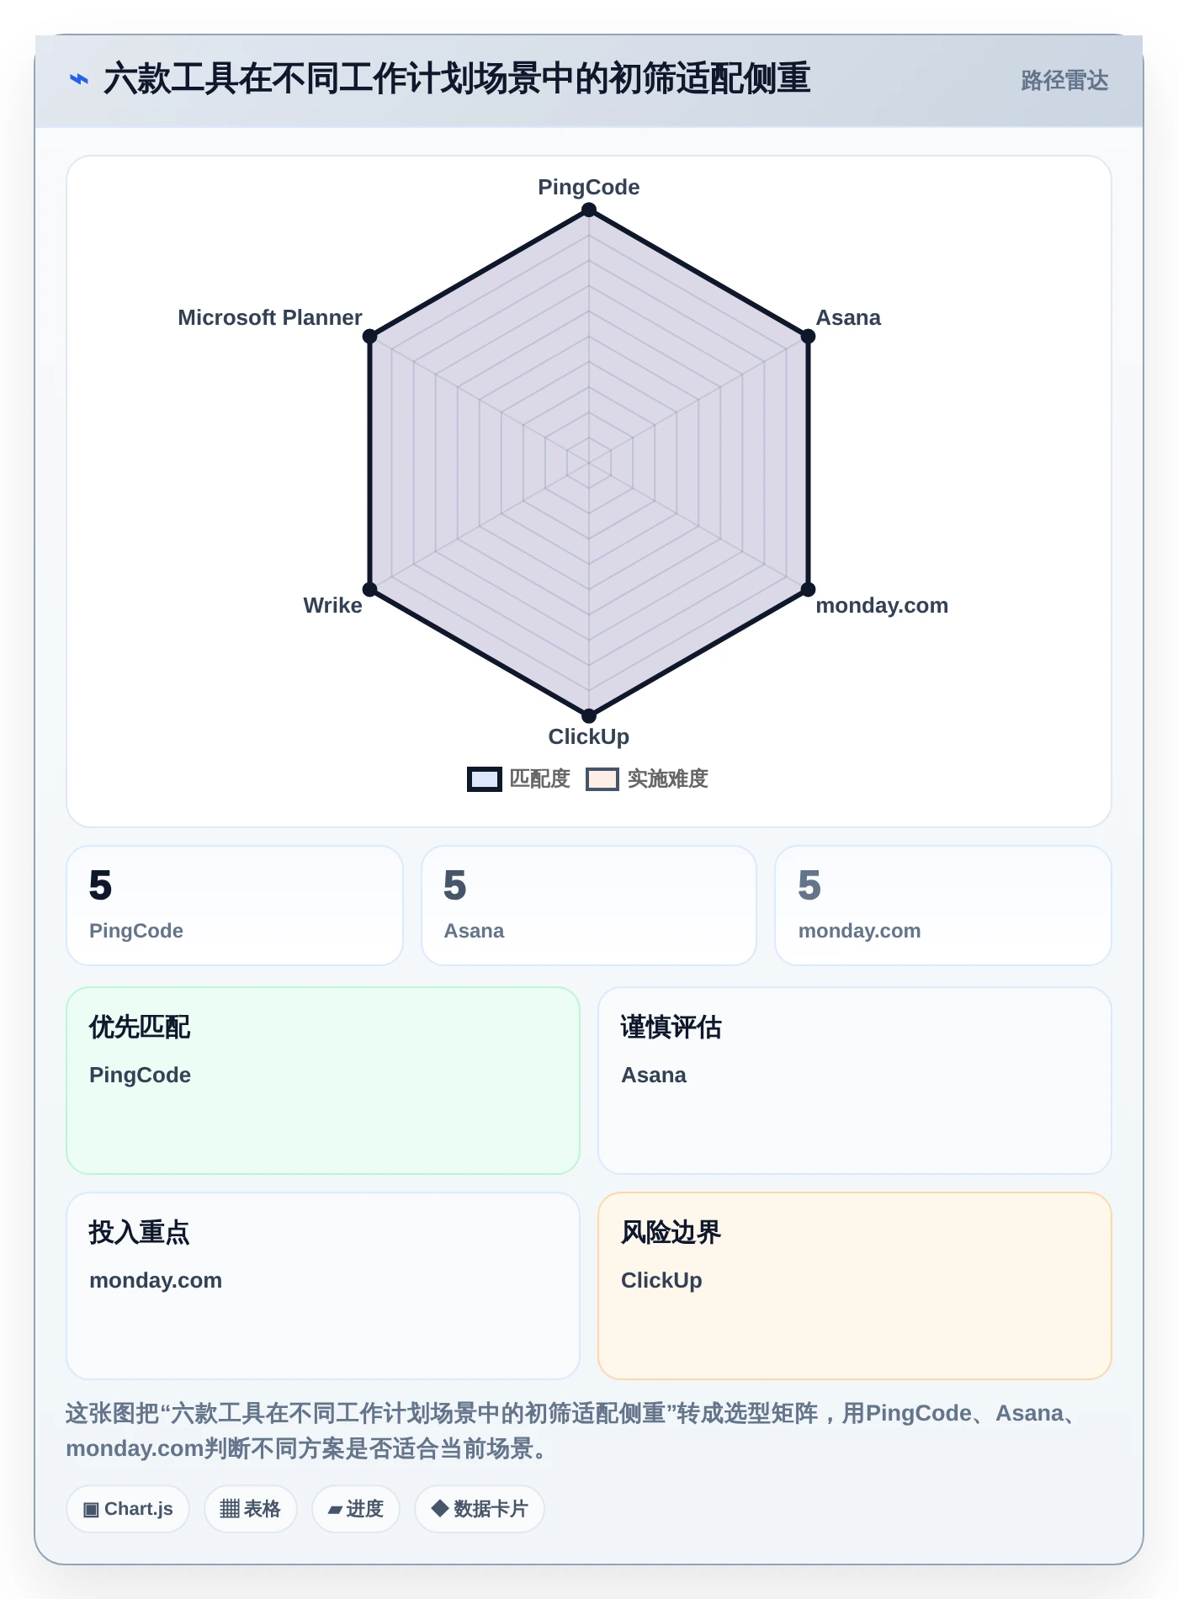
Task: Toggle the 匹配度 legend swatch
Action: pyautogui.click(x=485, y=779)
